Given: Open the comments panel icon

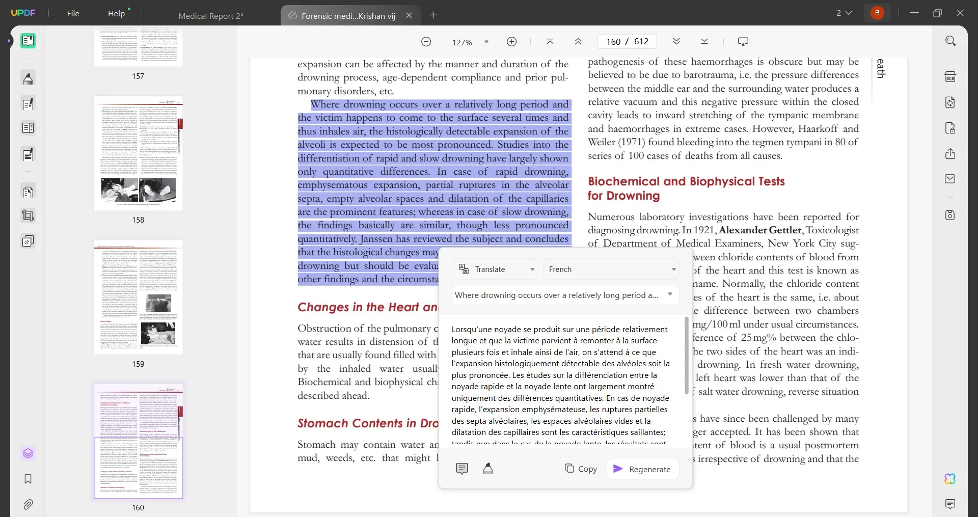Looking at the screenshot, I should pos(950,504).
